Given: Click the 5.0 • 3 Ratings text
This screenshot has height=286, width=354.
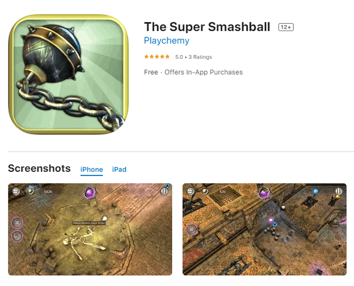Looking at the screenshot, I should coord(193,57).
